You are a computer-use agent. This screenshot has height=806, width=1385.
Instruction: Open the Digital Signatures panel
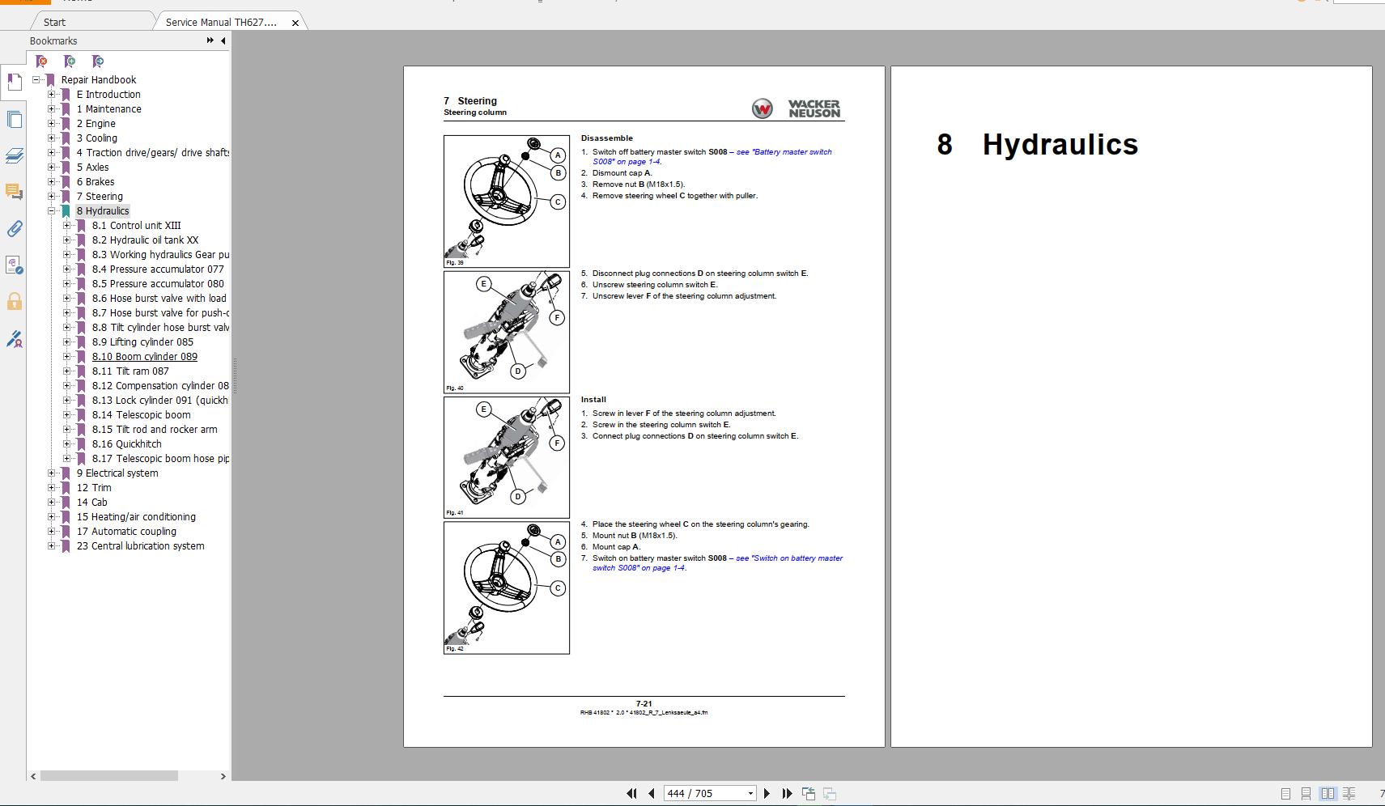point(15,340)
